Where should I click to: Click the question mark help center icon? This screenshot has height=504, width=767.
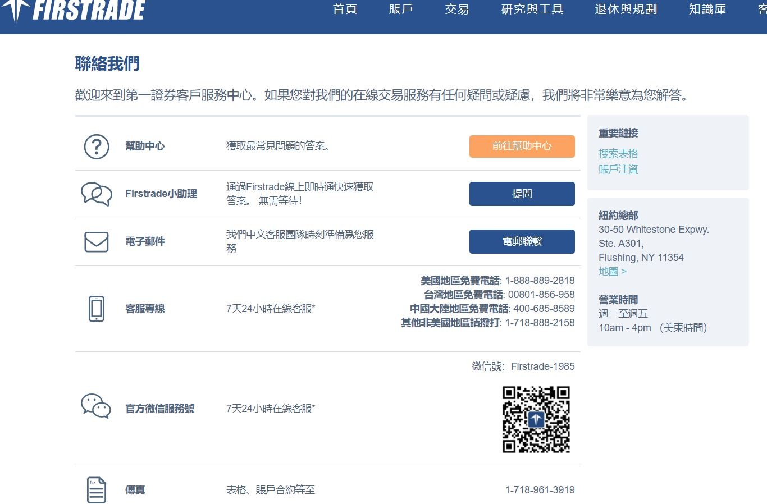pyautogui.click(x=97, y=146)
